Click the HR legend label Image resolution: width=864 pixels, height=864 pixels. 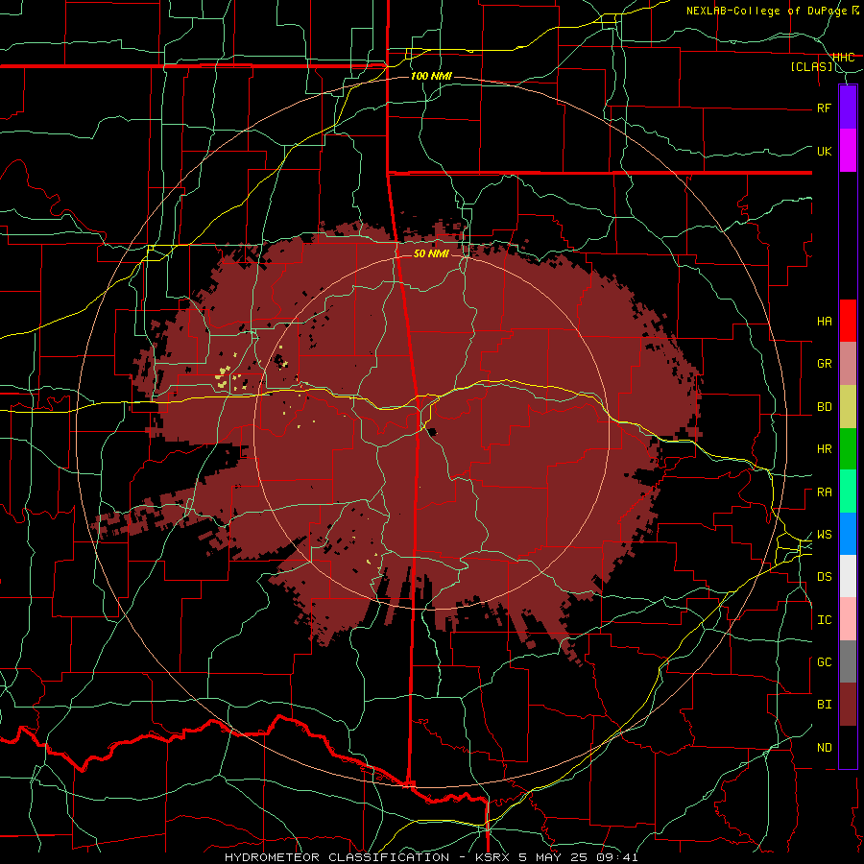[824, 449]
